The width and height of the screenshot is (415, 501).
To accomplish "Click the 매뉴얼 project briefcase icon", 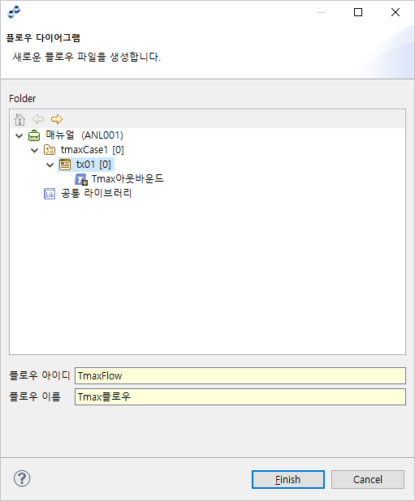I will [34, 135].
